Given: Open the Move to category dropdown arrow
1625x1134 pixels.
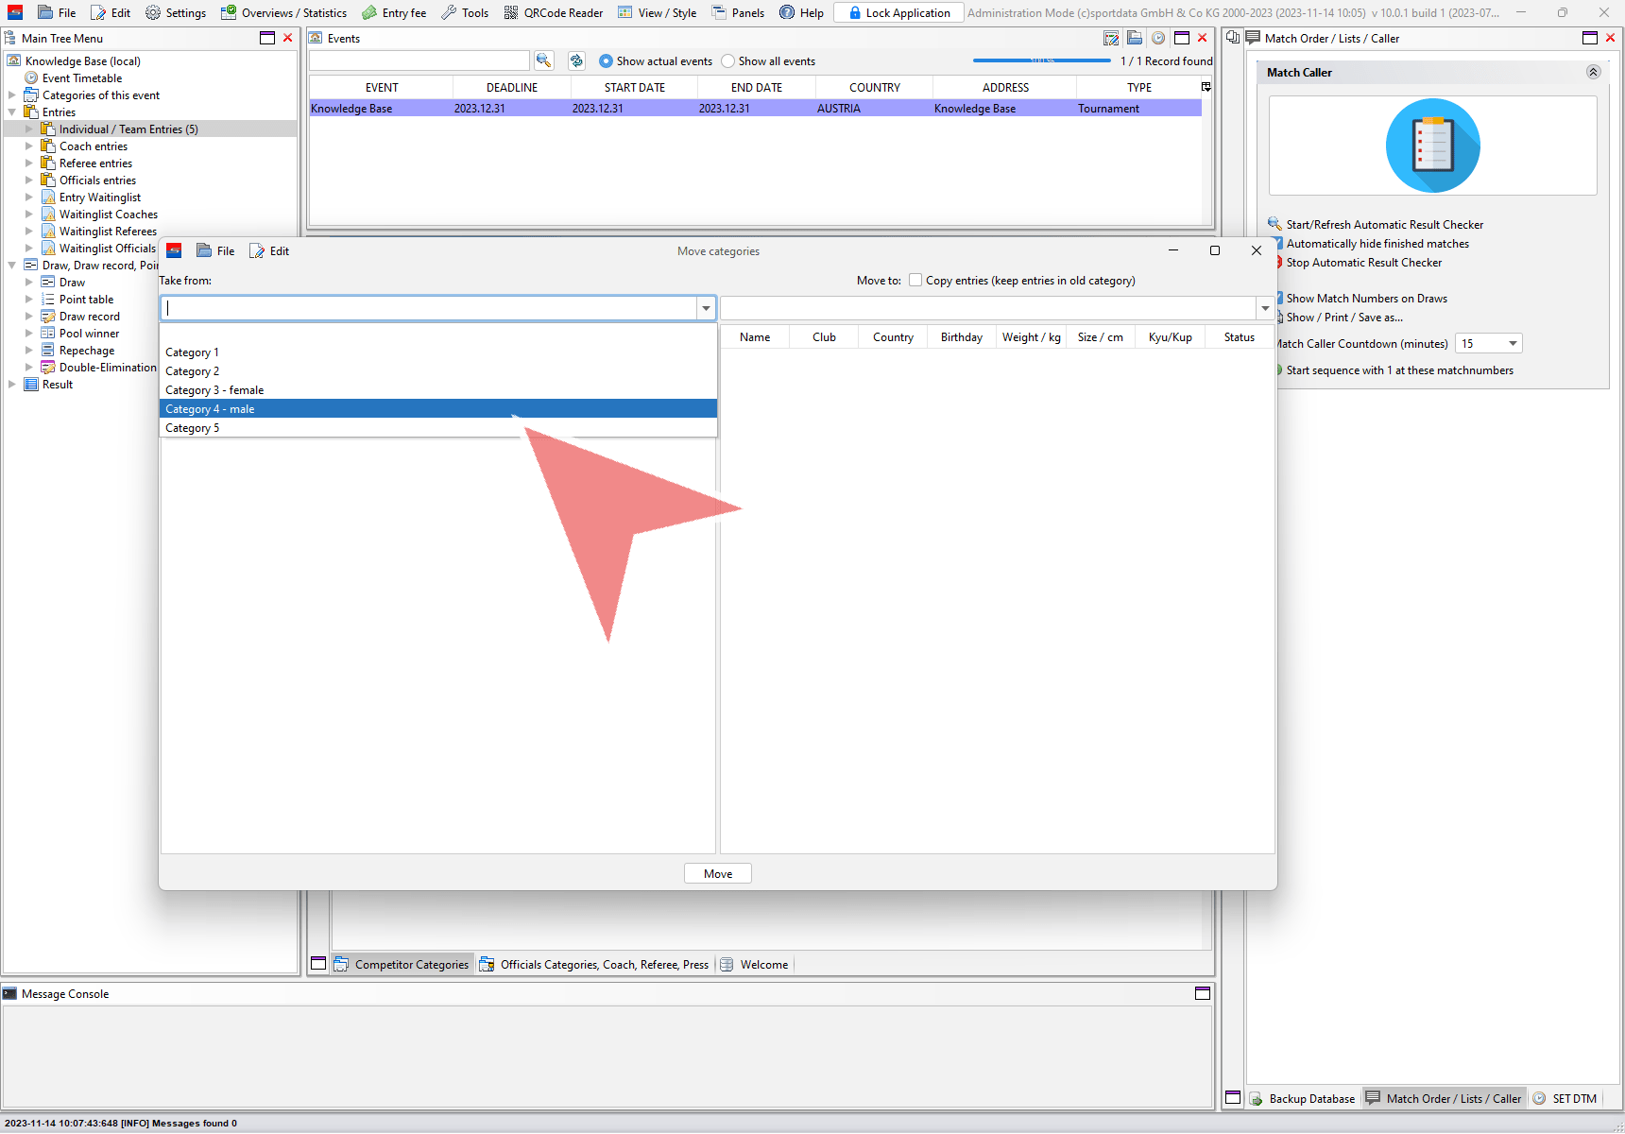Looking at the screenshot, I should (x=1265, y=308).
